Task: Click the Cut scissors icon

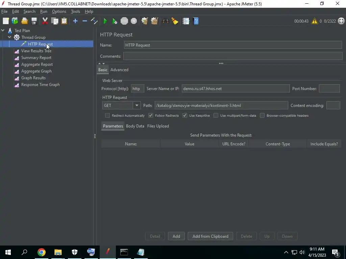Action: click(x=45, y=21)
